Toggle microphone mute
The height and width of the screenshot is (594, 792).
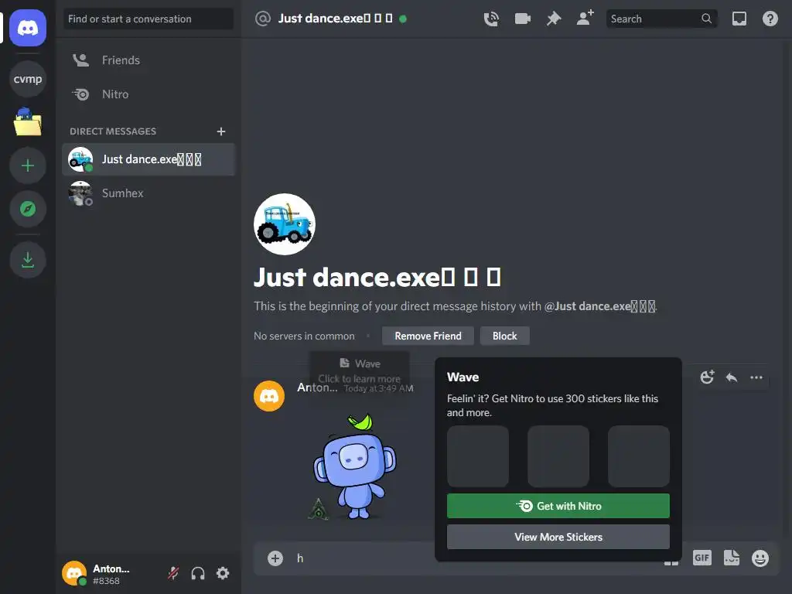pos(173,573)
